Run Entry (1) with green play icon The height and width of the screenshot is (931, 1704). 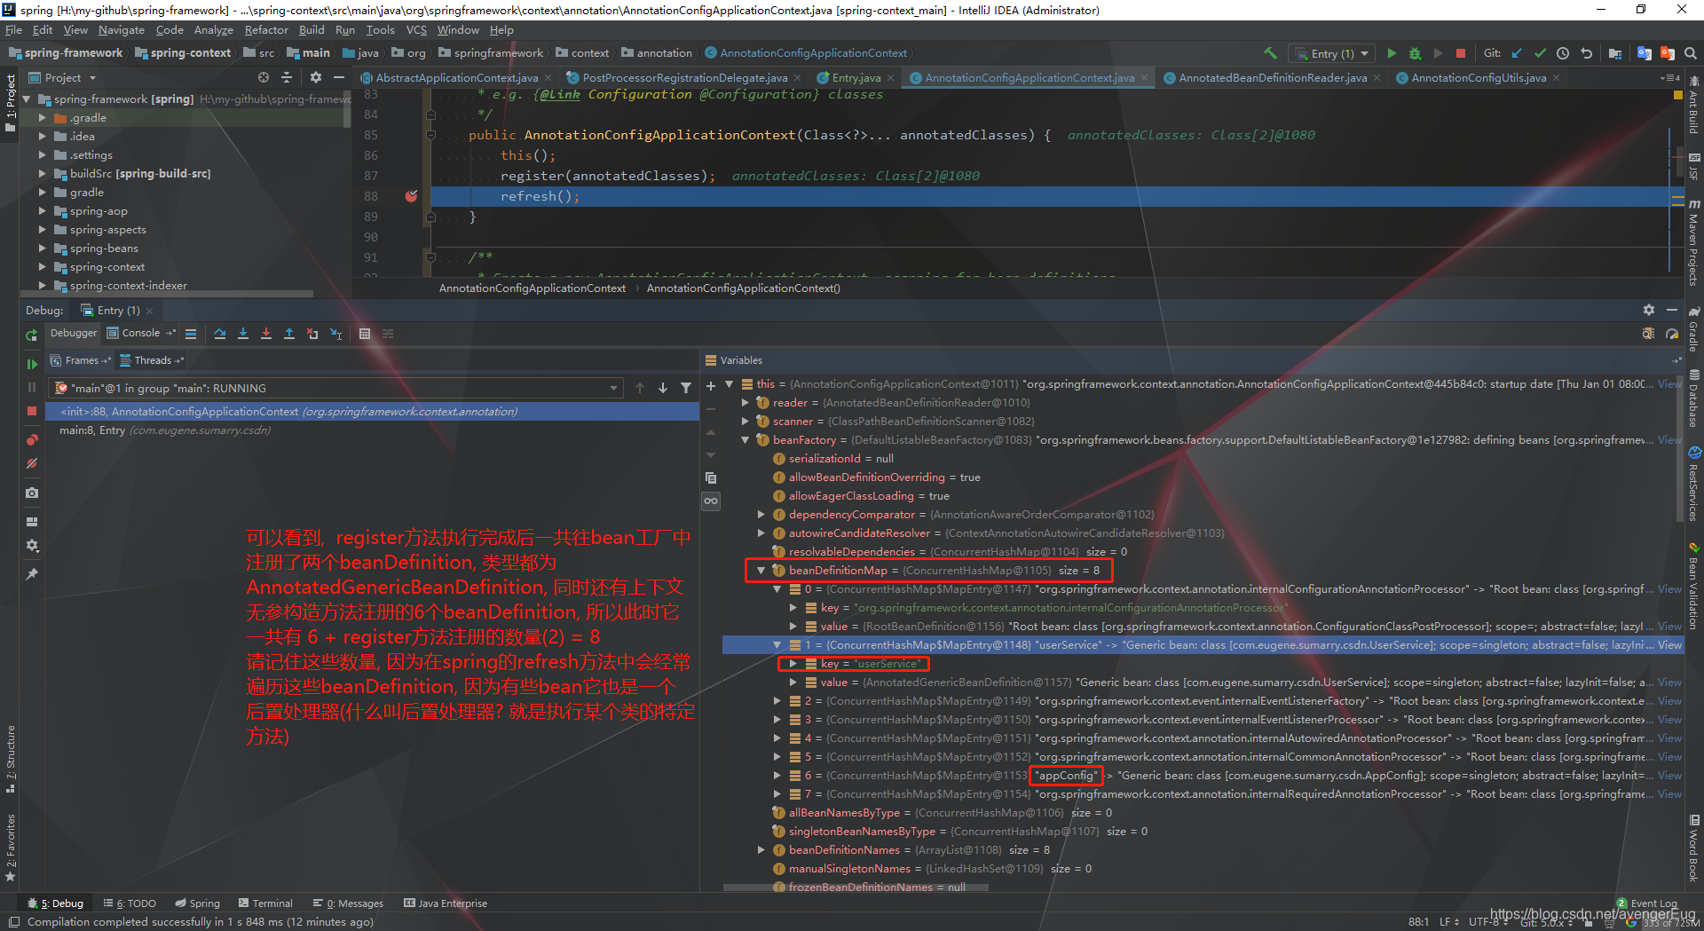coord(1392,53)
